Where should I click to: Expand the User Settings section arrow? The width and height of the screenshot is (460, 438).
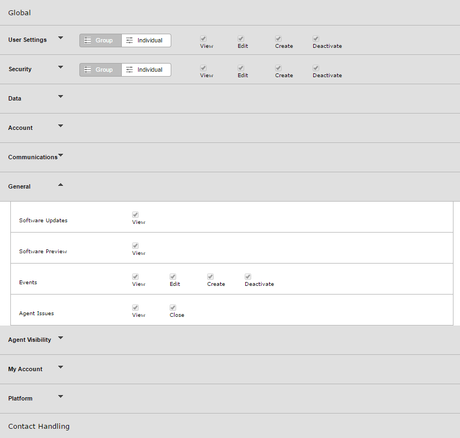coord(61,38)
